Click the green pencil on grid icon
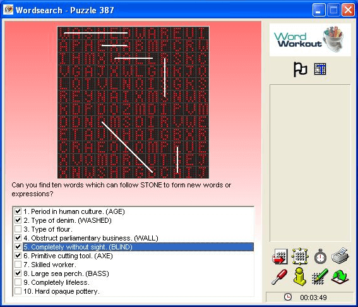This screenshot has height=307, width=358. pos(320,277)
